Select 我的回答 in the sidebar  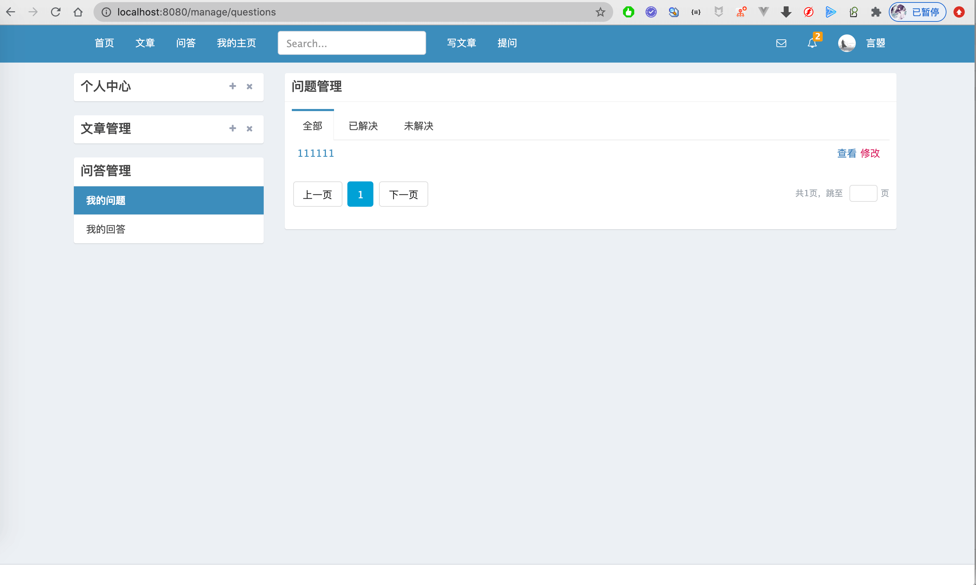point(105,229)
